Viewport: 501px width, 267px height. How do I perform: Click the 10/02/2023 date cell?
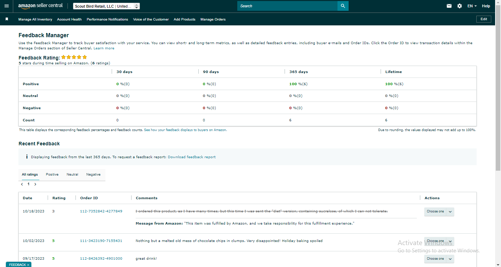pyautogui.click(x=34, y=241)
